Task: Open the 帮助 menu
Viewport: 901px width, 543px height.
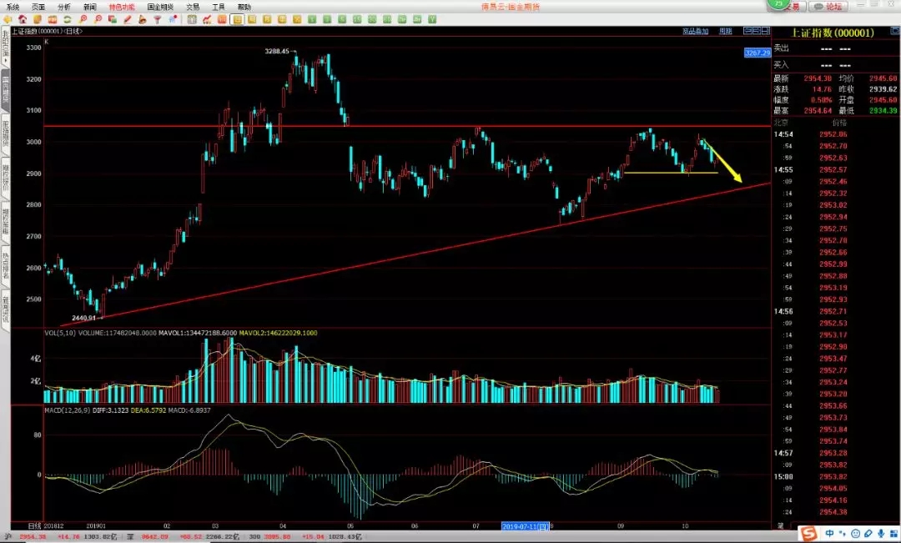Action: [x=244, y=7]
